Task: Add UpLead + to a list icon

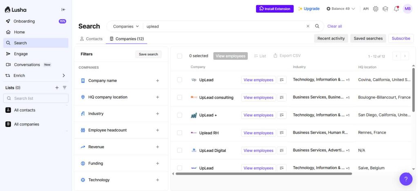Action: tap(282, 115)
